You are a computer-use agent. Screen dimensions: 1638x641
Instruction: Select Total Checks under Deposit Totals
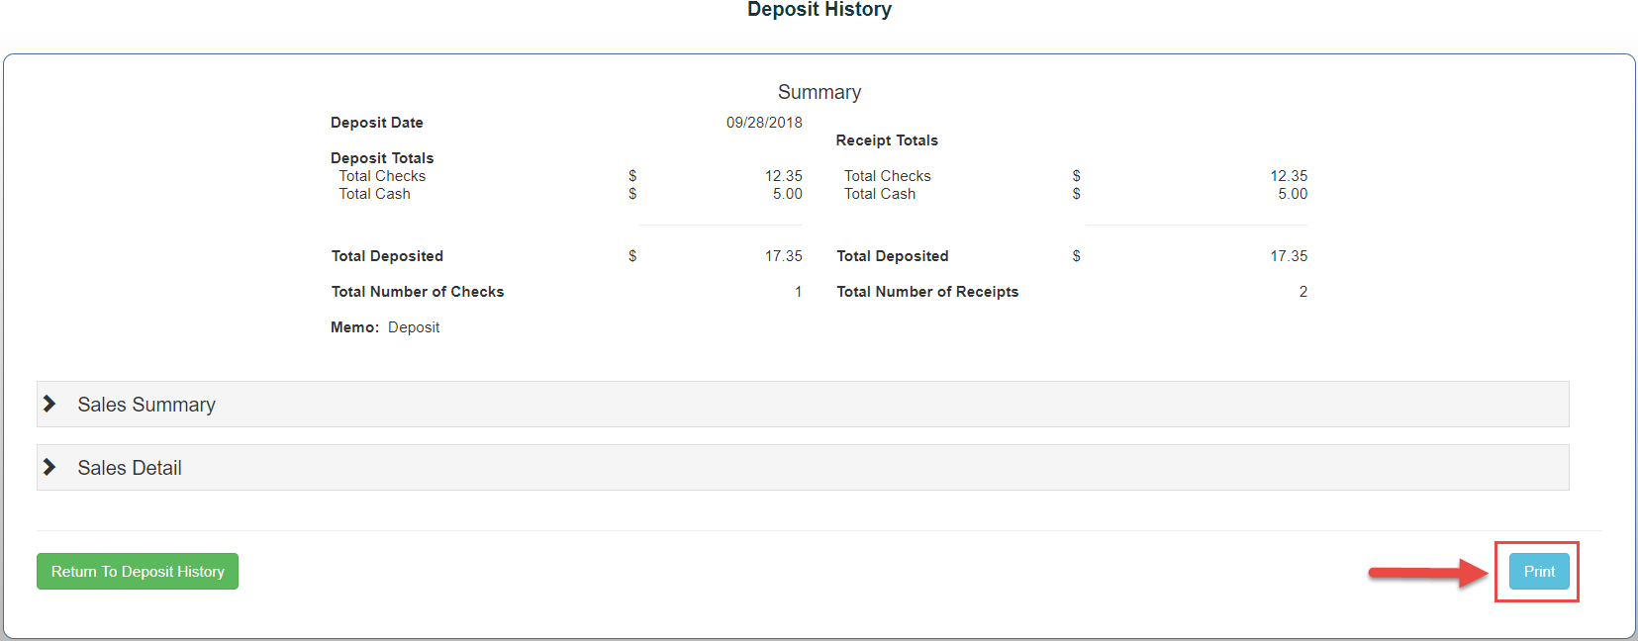(x=382, y=176)
